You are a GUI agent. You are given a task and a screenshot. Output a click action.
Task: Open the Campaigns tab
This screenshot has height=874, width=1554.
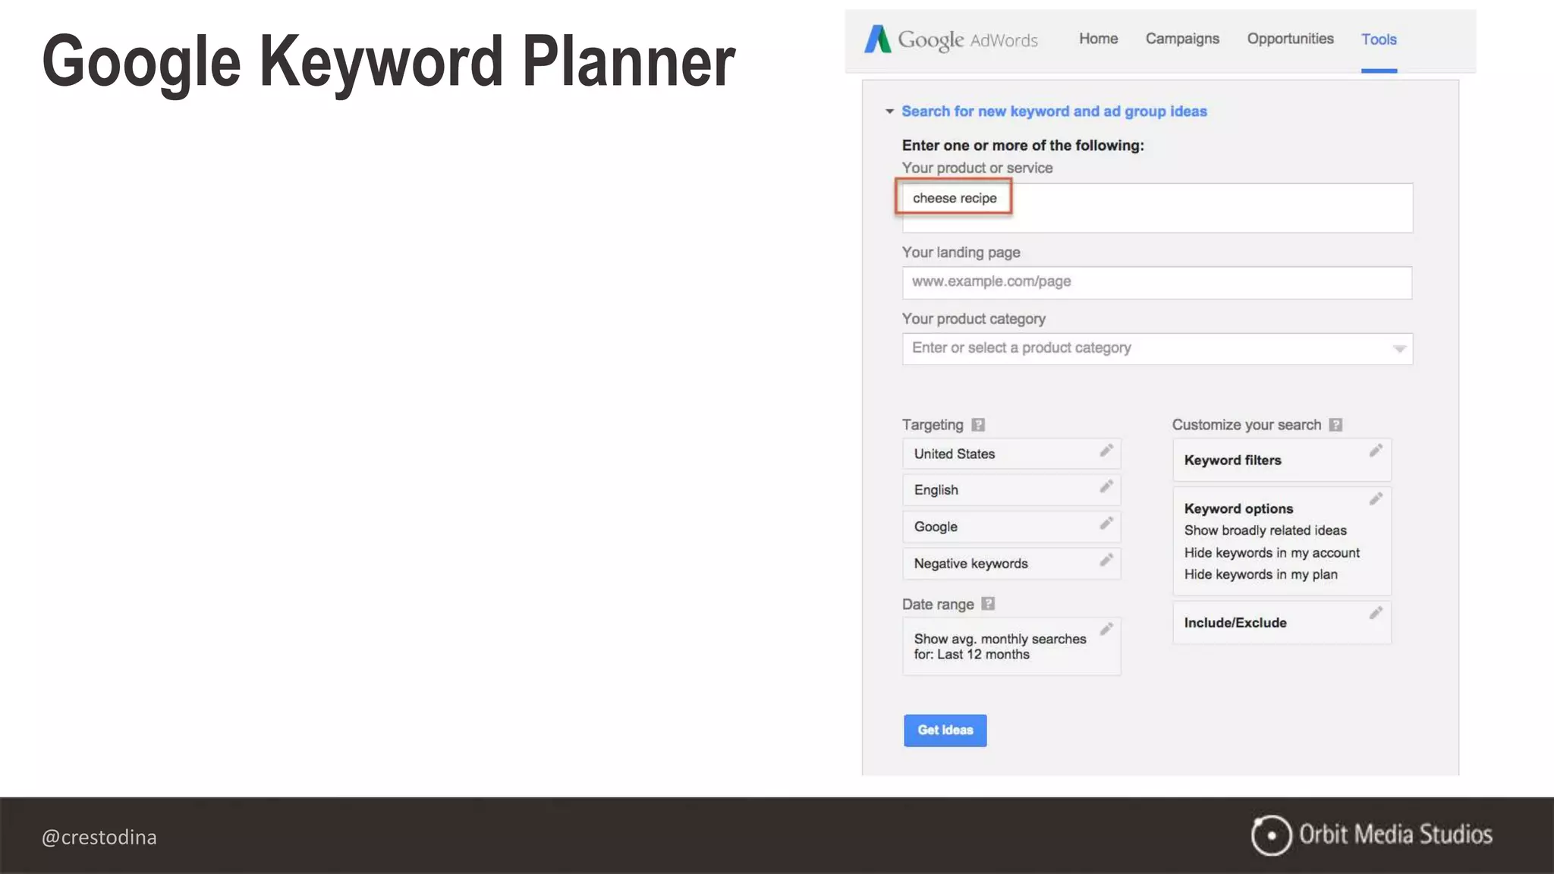pos(1182,39)
